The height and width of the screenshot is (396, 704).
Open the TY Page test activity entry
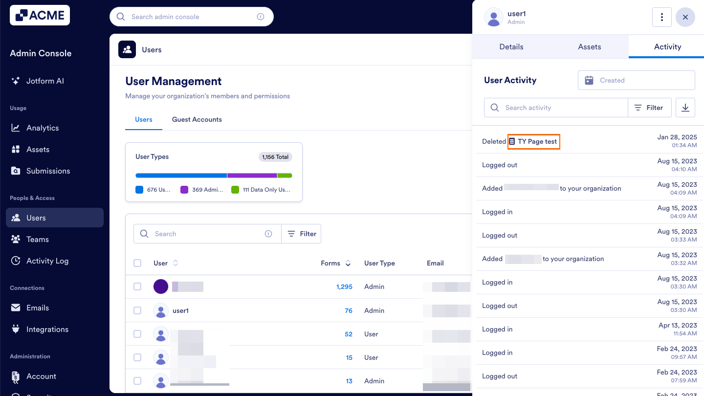pos(533,141)
